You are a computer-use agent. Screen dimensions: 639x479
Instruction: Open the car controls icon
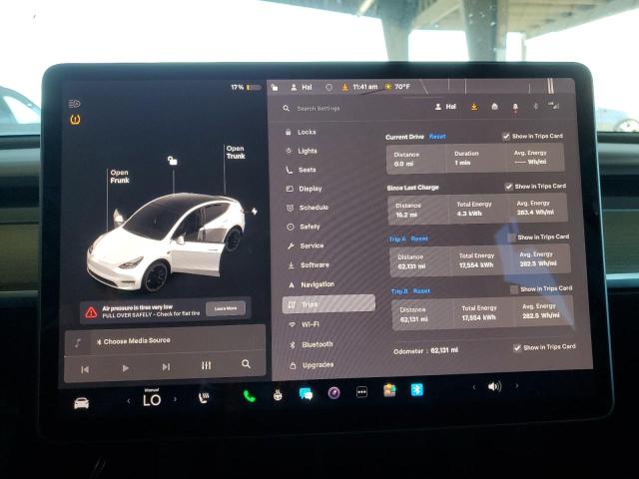click(81, 402)
